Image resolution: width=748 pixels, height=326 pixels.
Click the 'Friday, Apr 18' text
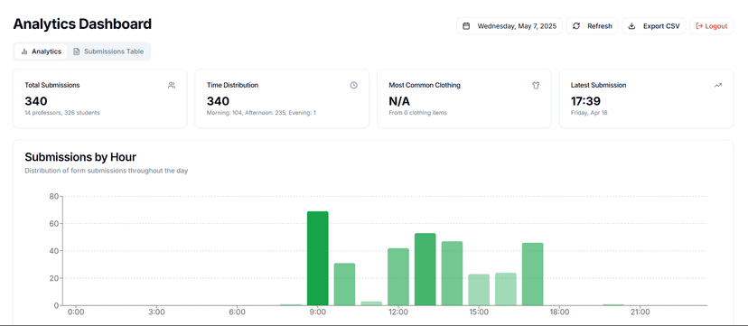click(589, 113)
